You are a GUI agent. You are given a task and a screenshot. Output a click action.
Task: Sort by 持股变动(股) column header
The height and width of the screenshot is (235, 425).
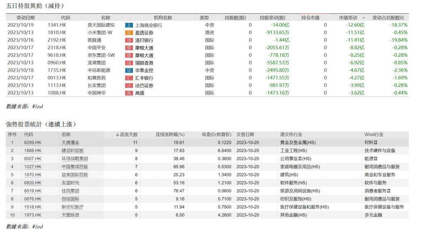click(273, 18)
